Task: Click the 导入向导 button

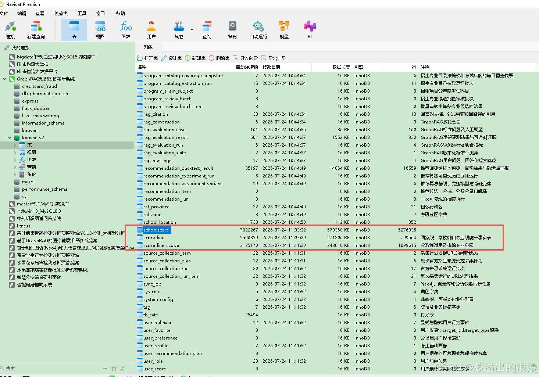Action: point(245,58)
